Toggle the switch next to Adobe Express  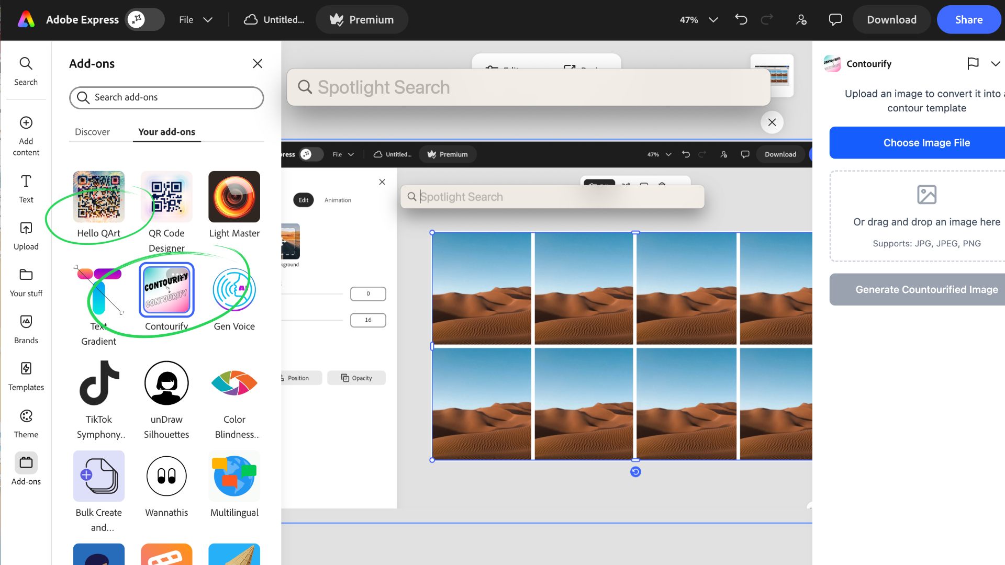click(144, 20)
